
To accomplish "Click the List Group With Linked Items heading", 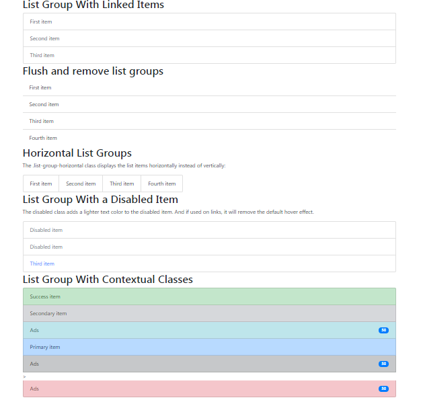I will coord(93,5).
